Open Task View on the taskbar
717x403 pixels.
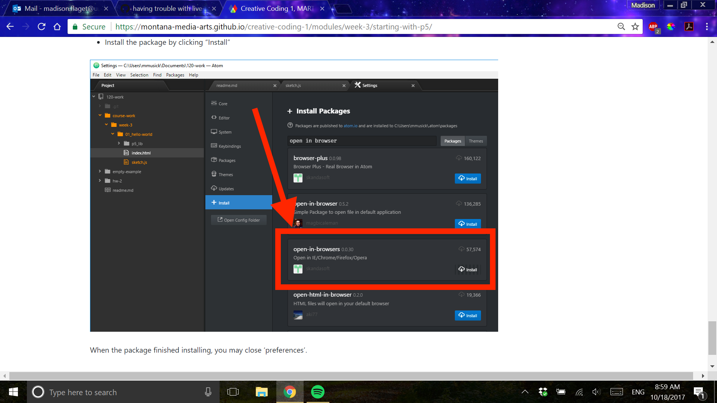click(233, 392)
